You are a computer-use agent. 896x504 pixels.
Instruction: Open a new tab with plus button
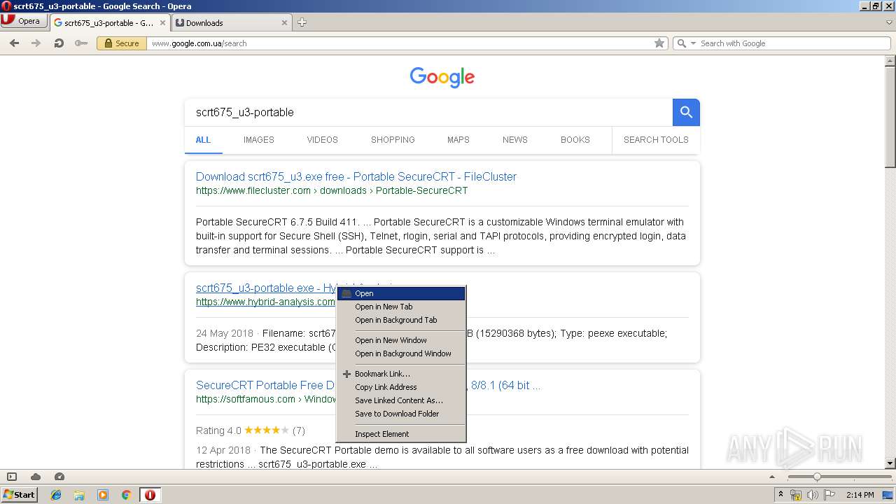[x=302, y=22]
